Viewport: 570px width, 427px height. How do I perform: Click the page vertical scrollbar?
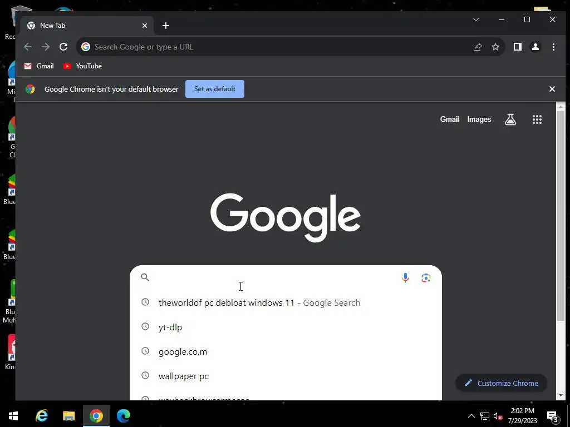[561, 216]
